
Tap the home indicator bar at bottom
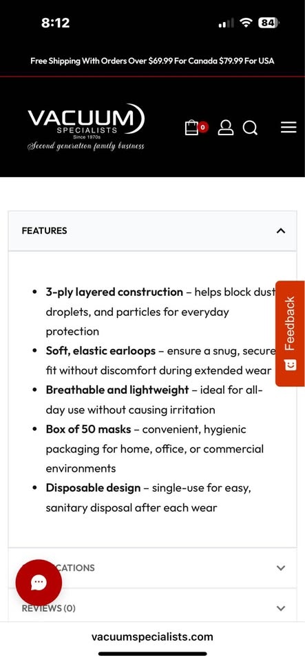tap(153, 654)
